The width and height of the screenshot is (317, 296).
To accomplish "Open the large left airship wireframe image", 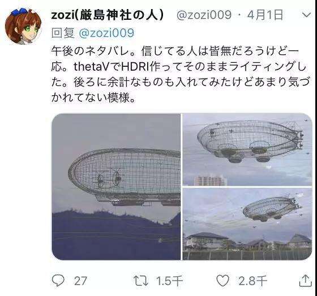I will [116, 186].
